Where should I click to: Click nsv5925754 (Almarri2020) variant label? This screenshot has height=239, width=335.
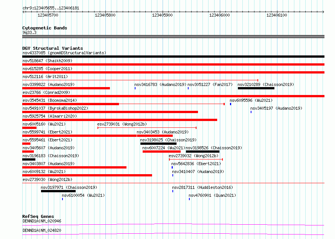coord(50,116)
